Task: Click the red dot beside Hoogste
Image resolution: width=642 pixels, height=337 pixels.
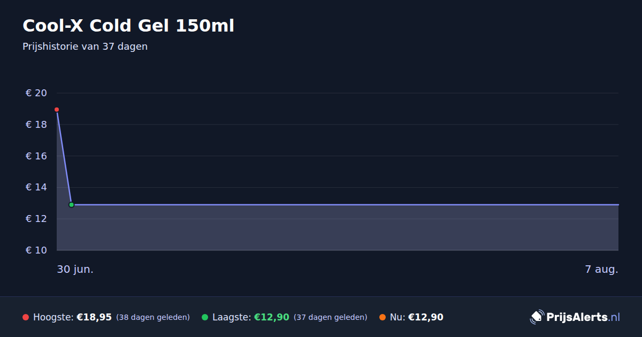Action: 26,317
